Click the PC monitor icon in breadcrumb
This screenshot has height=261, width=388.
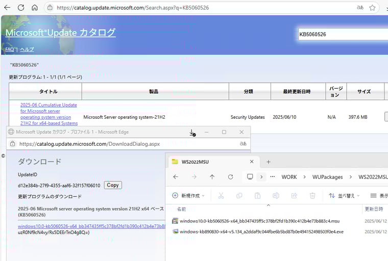[x=250, y=177]
